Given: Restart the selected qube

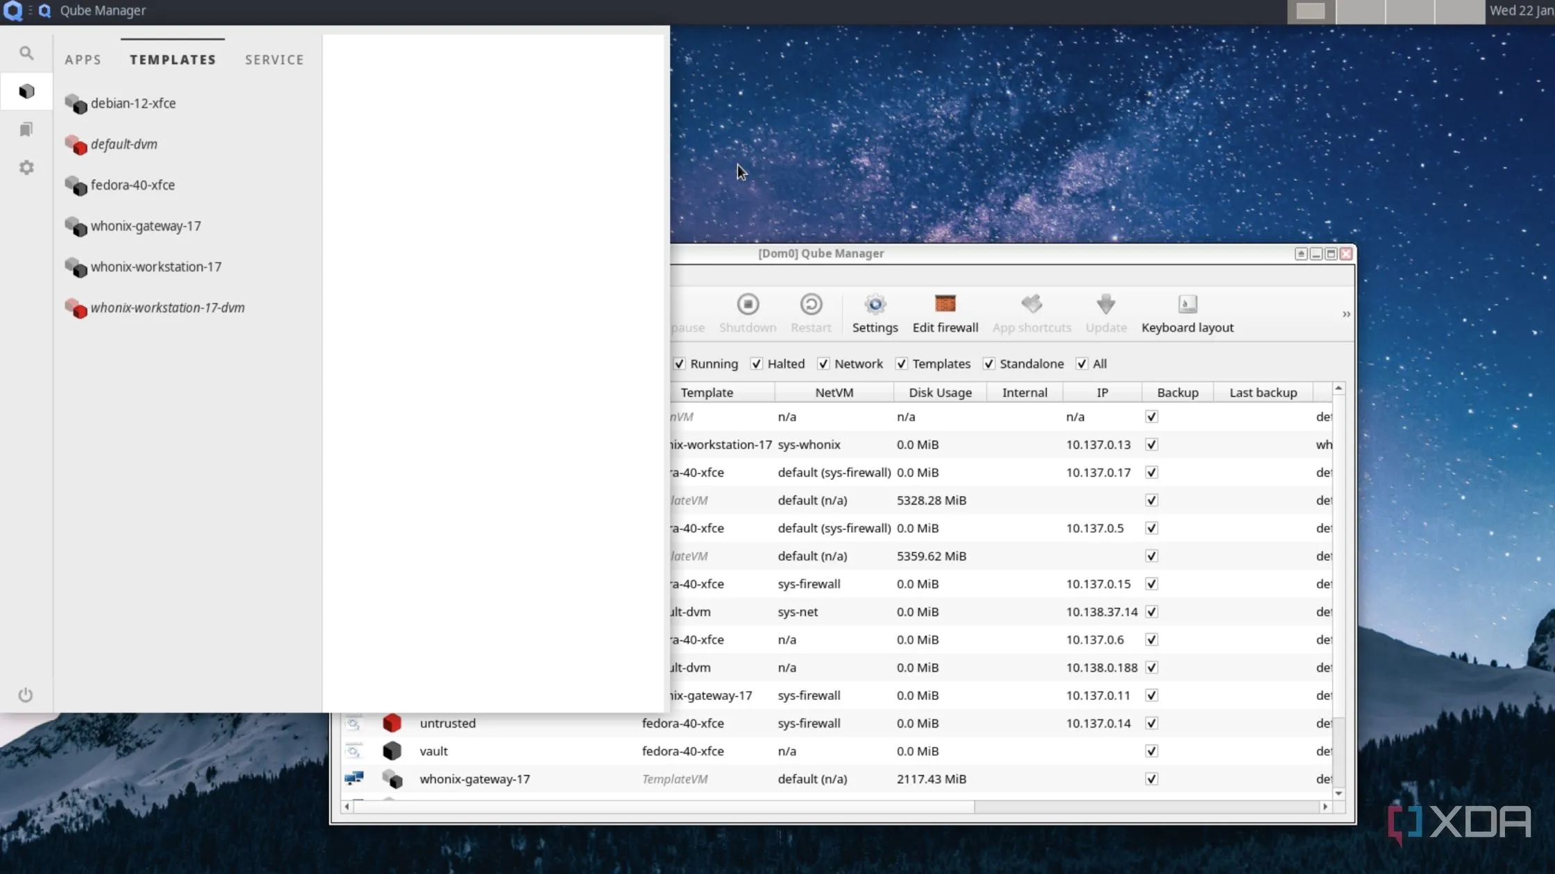Looking at the screenshot, I should click(811, 312).
